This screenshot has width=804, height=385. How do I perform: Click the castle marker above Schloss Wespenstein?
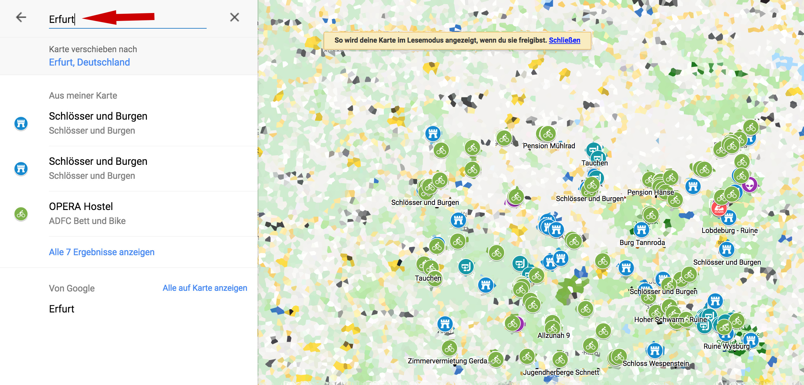pos(655,351)
